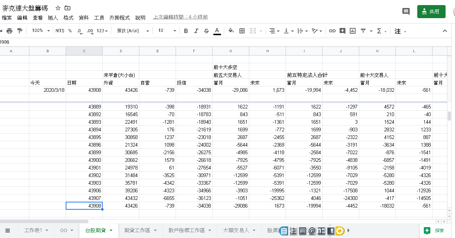455x238 pixels.
Task: Open the text color picker
Action: [217, 31]
